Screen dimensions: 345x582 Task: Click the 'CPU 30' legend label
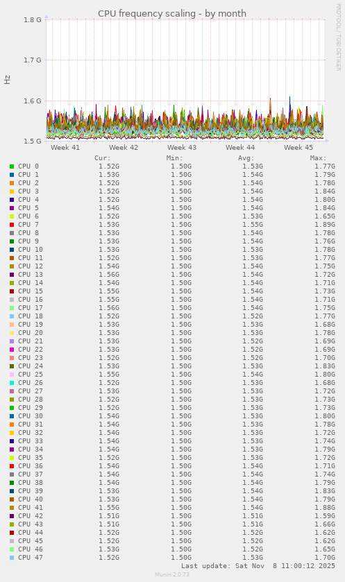(x=31, y=416)
